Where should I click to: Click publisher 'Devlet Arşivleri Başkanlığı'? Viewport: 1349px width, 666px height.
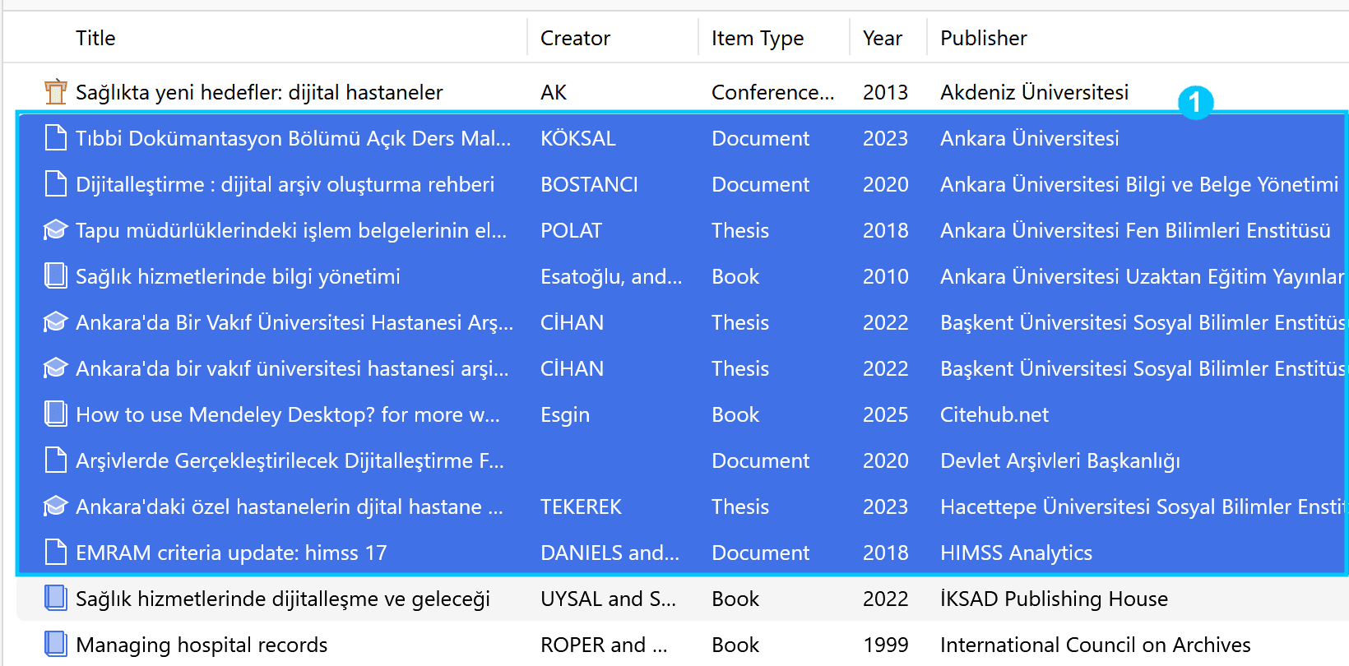click(1060, 460)
